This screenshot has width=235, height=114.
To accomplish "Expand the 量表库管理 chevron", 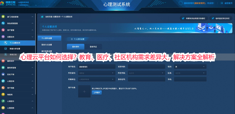I will coord(32,68).
